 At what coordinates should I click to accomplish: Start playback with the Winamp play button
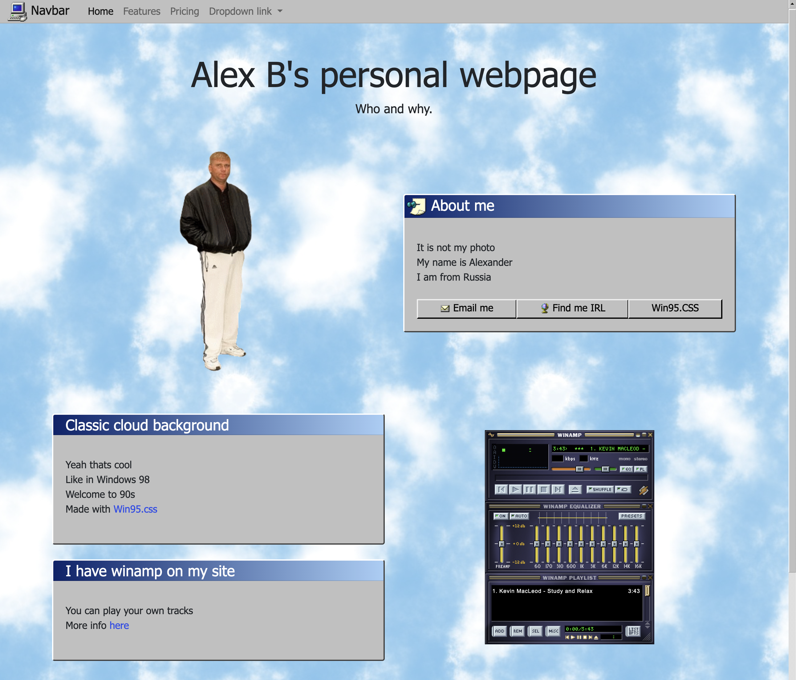tap(516, 490)
